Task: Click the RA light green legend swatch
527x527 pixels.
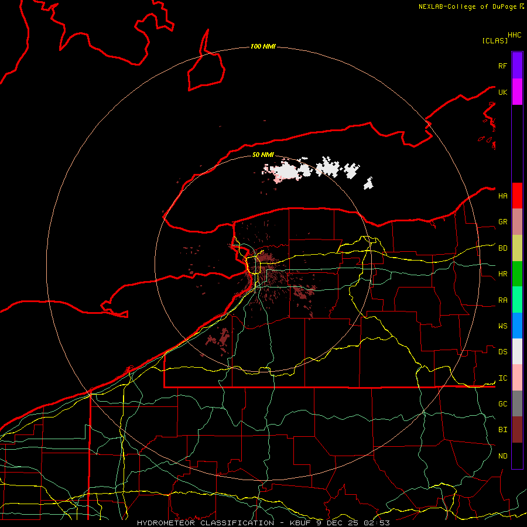Action: click(517, 300)
